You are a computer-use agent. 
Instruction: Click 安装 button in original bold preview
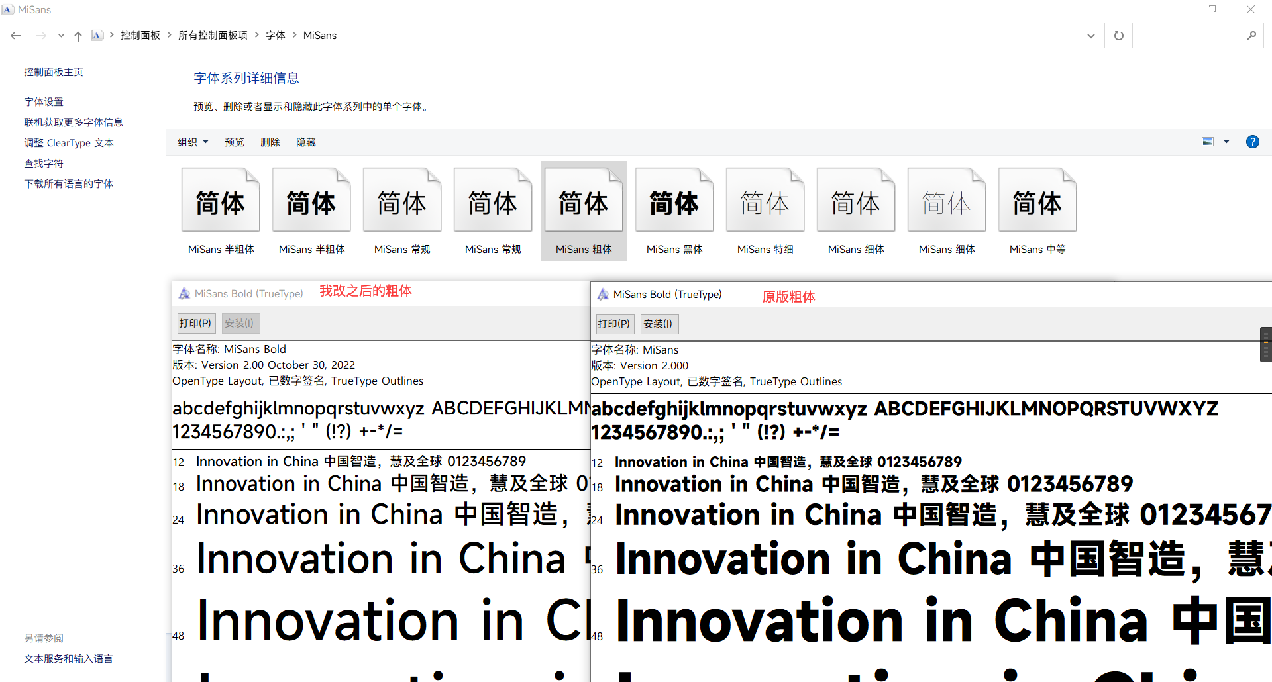coord(657,324)
